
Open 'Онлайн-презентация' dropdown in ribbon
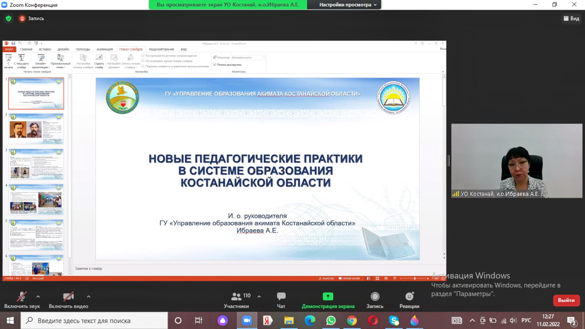coord(41,61)
